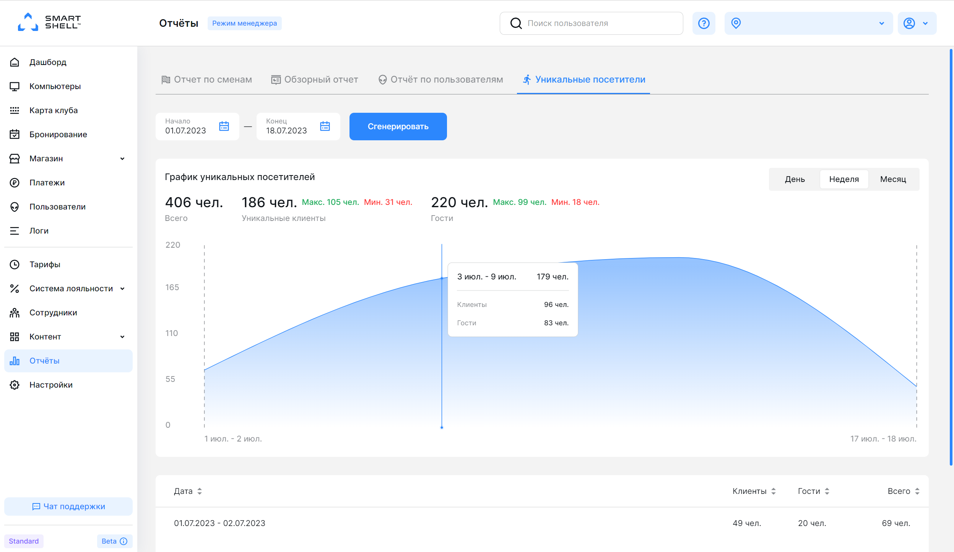
Task: Click the Начало date field 01.07.2023
Action: (197, 127)
